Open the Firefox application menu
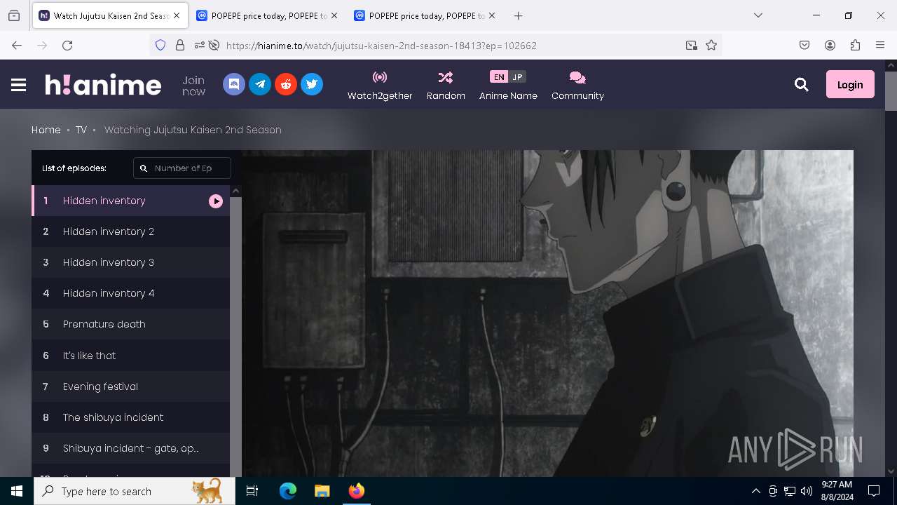The height and width of the screenshot is (505, 897). [880, 45]
